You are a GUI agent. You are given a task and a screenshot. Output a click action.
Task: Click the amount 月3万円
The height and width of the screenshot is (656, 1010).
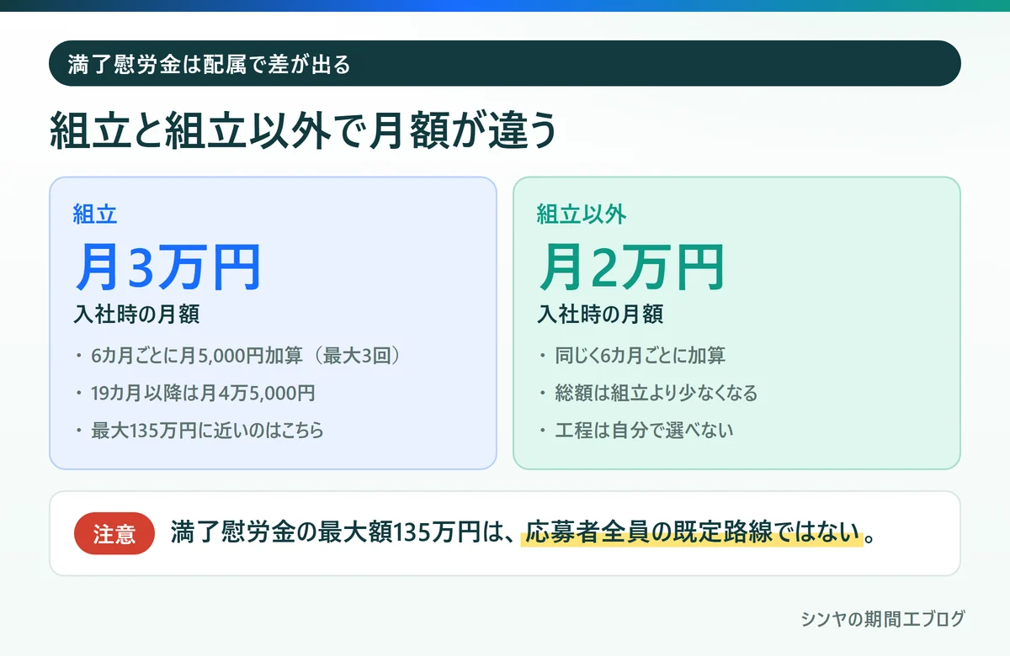click(168, 267)
